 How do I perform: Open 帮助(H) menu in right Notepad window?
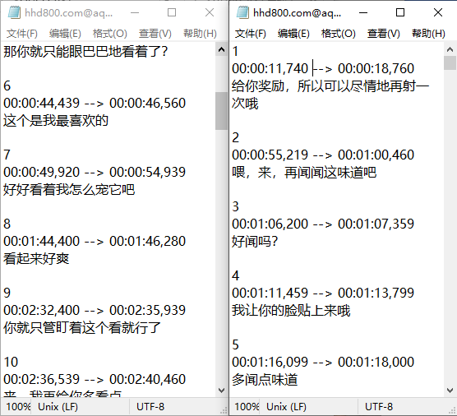[x=428, y=34]
